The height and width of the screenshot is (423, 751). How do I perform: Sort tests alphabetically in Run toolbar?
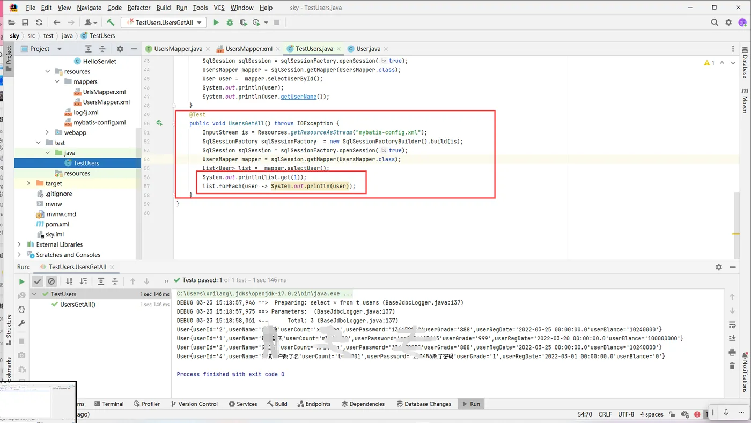point(69,281)
